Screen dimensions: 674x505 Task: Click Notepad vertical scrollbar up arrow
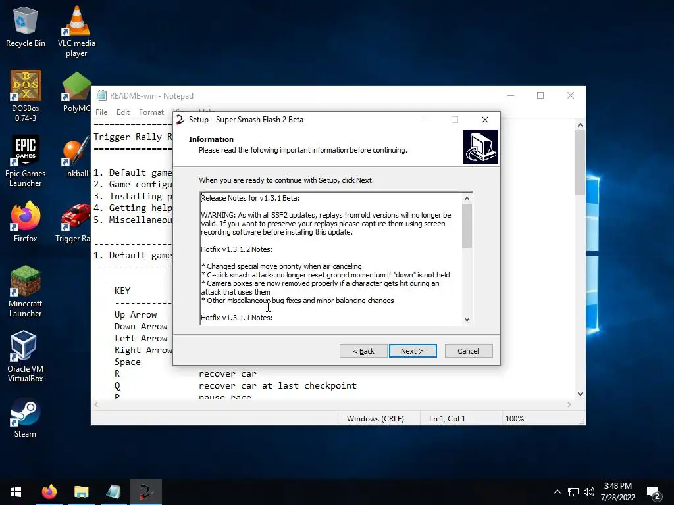[581, 125]
